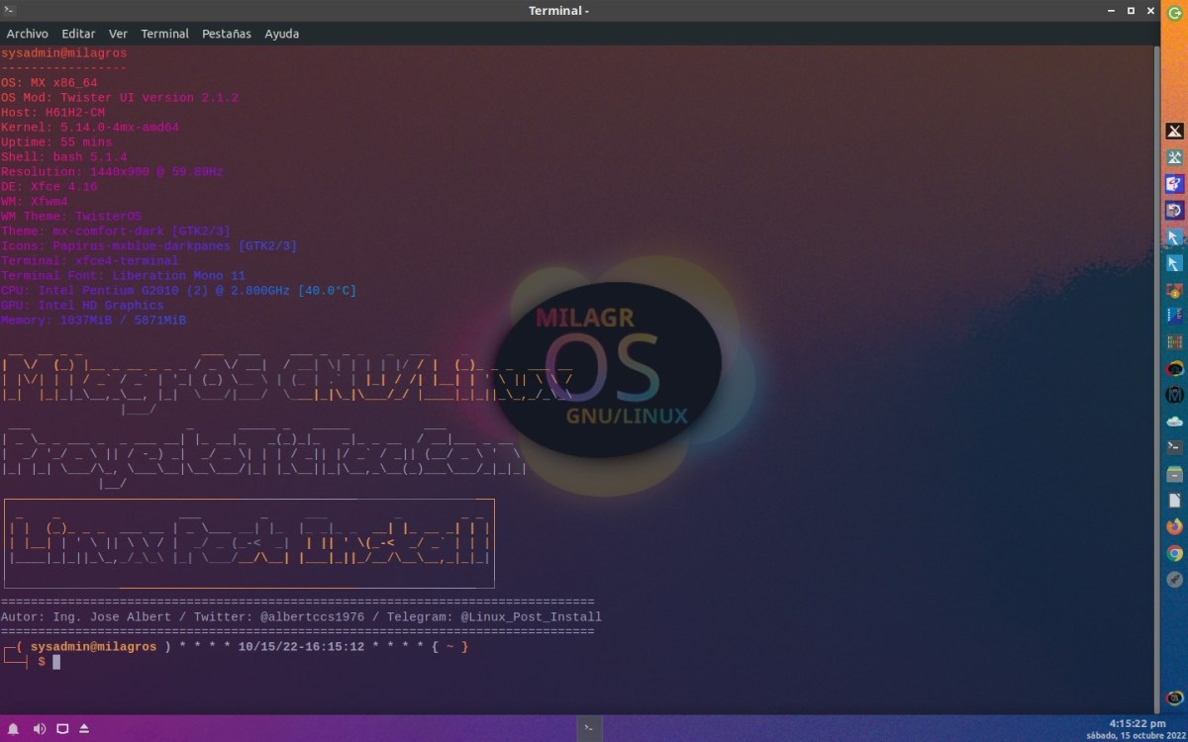
Task: Click the MX Tools wrench icon in dock
Action: point(1175,157)
